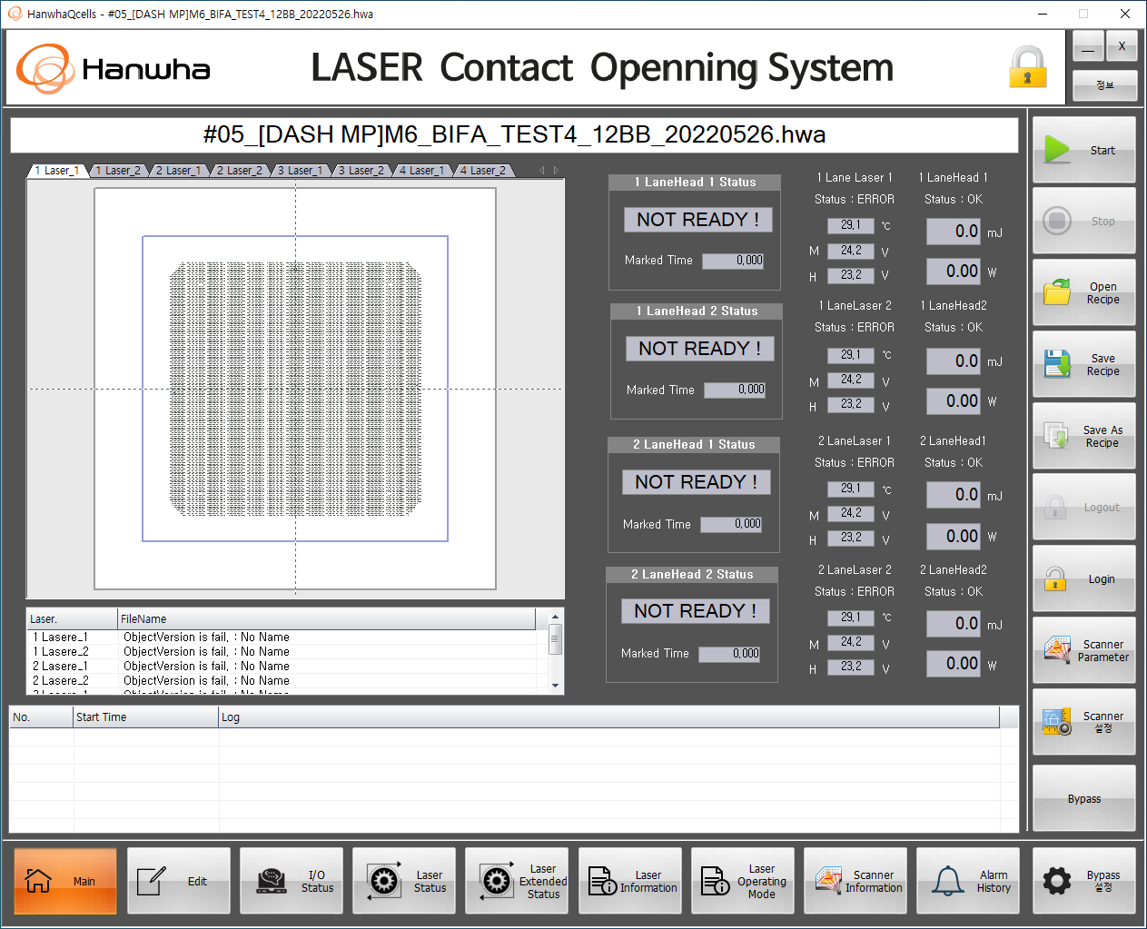
Task: Go to Main home icon
Action: (x=38, y=881)
